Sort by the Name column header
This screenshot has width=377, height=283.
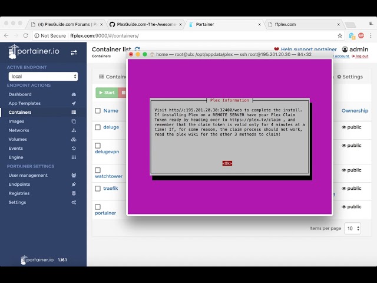pos(111,111)
